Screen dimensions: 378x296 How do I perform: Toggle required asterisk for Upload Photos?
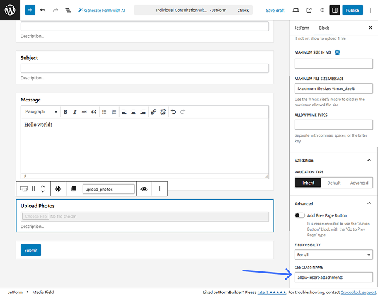58,189
